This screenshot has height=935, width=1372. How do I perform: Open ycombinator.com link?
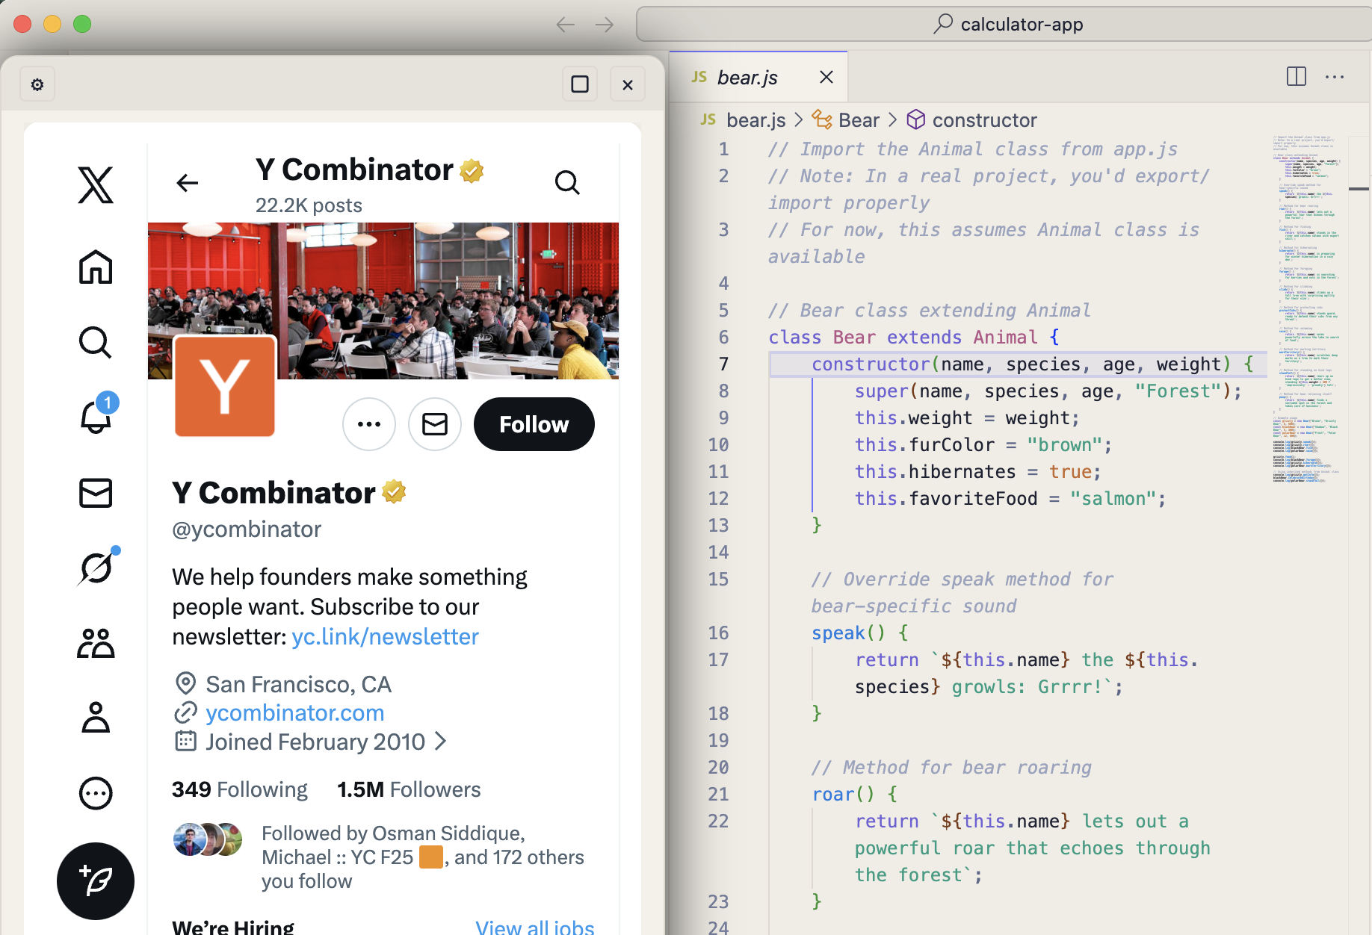click(x=295, y=713)
